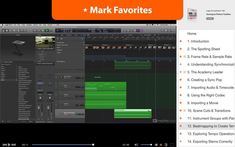Image resolution: width=235 pixels, height=147 pixels.
Task: Expand the More section in region inspector
Action: pos(37,61)
